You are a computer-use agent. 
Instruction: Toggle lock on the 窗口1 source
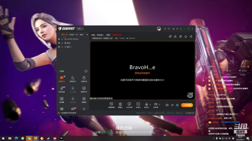click(62, 47)
